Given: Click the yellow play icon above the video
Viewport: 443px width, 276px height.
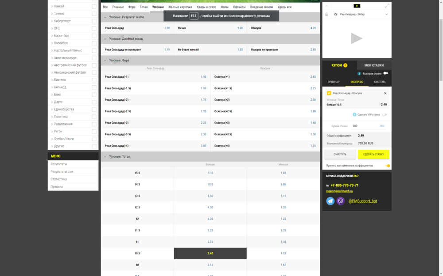Looking at the screenshot, I should [357, 6].
